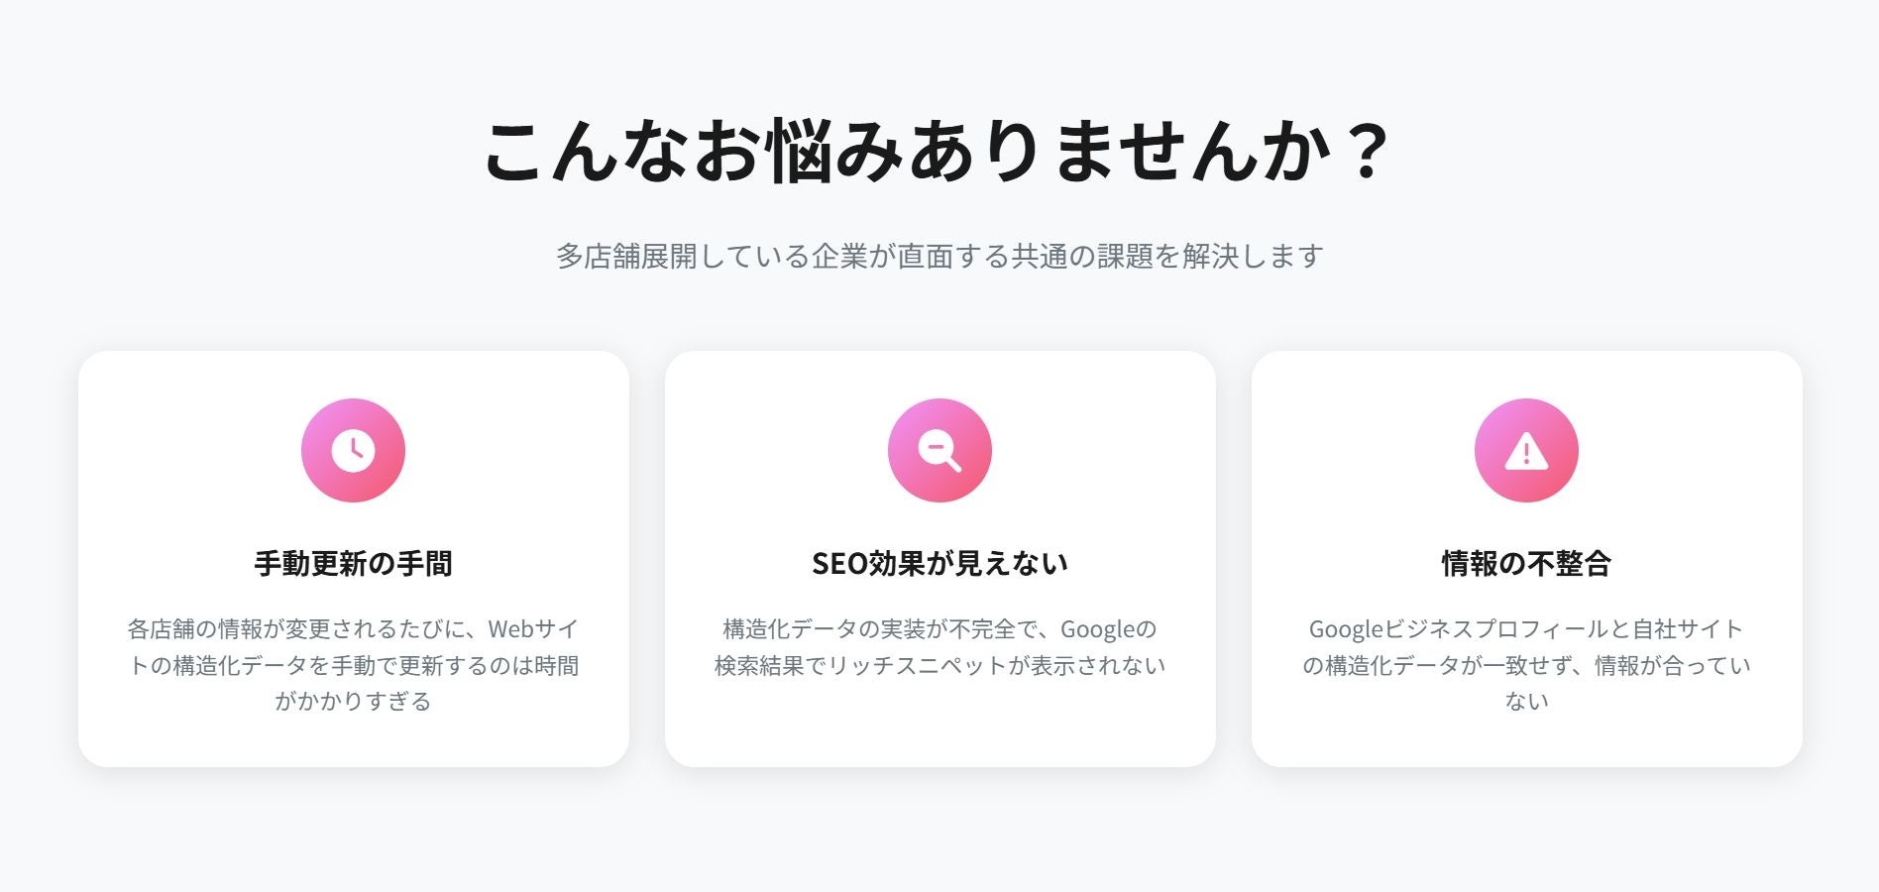The height and width of the screenshot is (892, 1879).
Task: Select the 情報の不整合 card heading
Action: coord(1526,564)
